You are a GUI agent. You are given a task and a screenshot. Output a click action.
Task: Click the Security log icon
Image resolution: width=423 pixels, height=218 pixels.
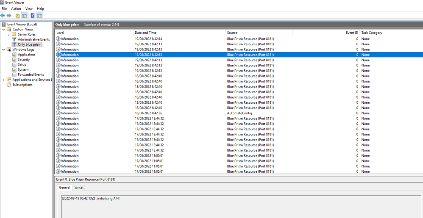14,60
